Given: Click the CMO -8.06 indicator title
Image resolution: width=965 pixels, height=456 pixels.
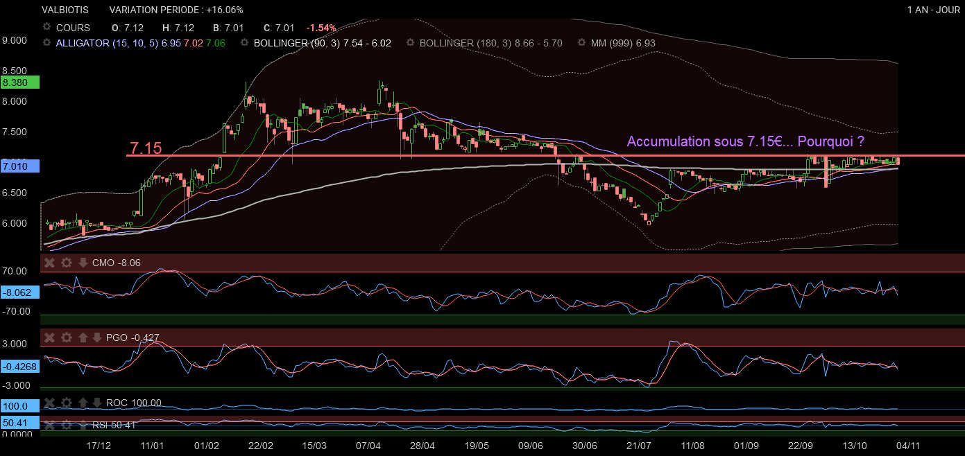Looking at the screenshot, I should [116, 263].
